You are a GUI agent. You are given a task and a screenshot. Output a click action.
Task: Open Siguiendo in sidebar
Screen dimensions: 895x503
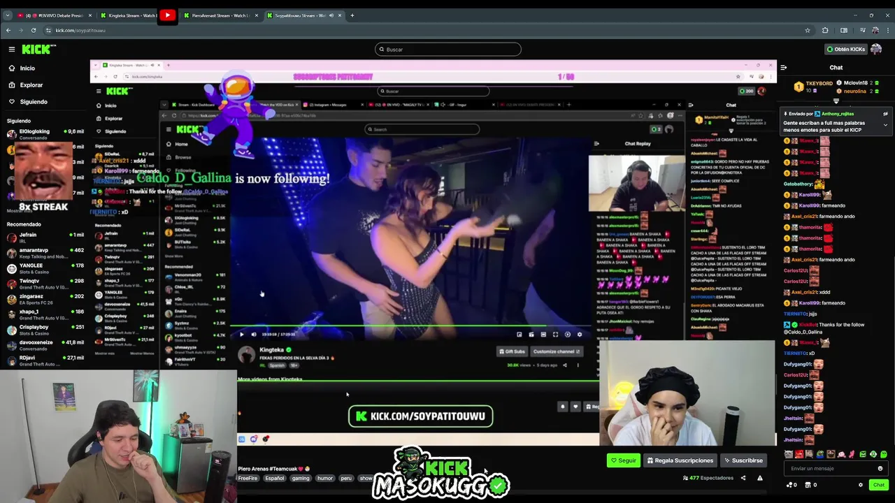pos(33,101)
